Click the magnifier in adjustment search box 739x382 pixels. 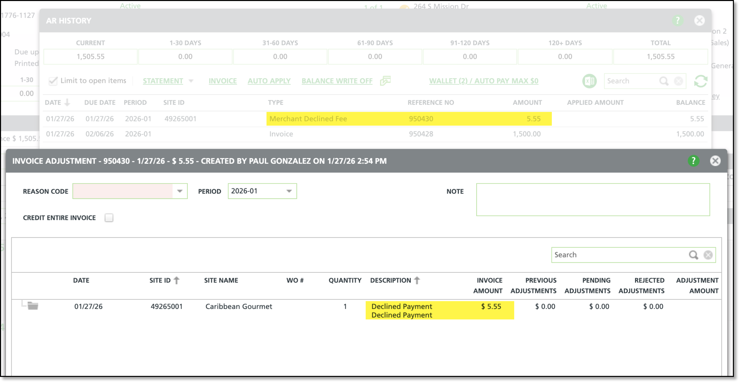click(693, 255)
